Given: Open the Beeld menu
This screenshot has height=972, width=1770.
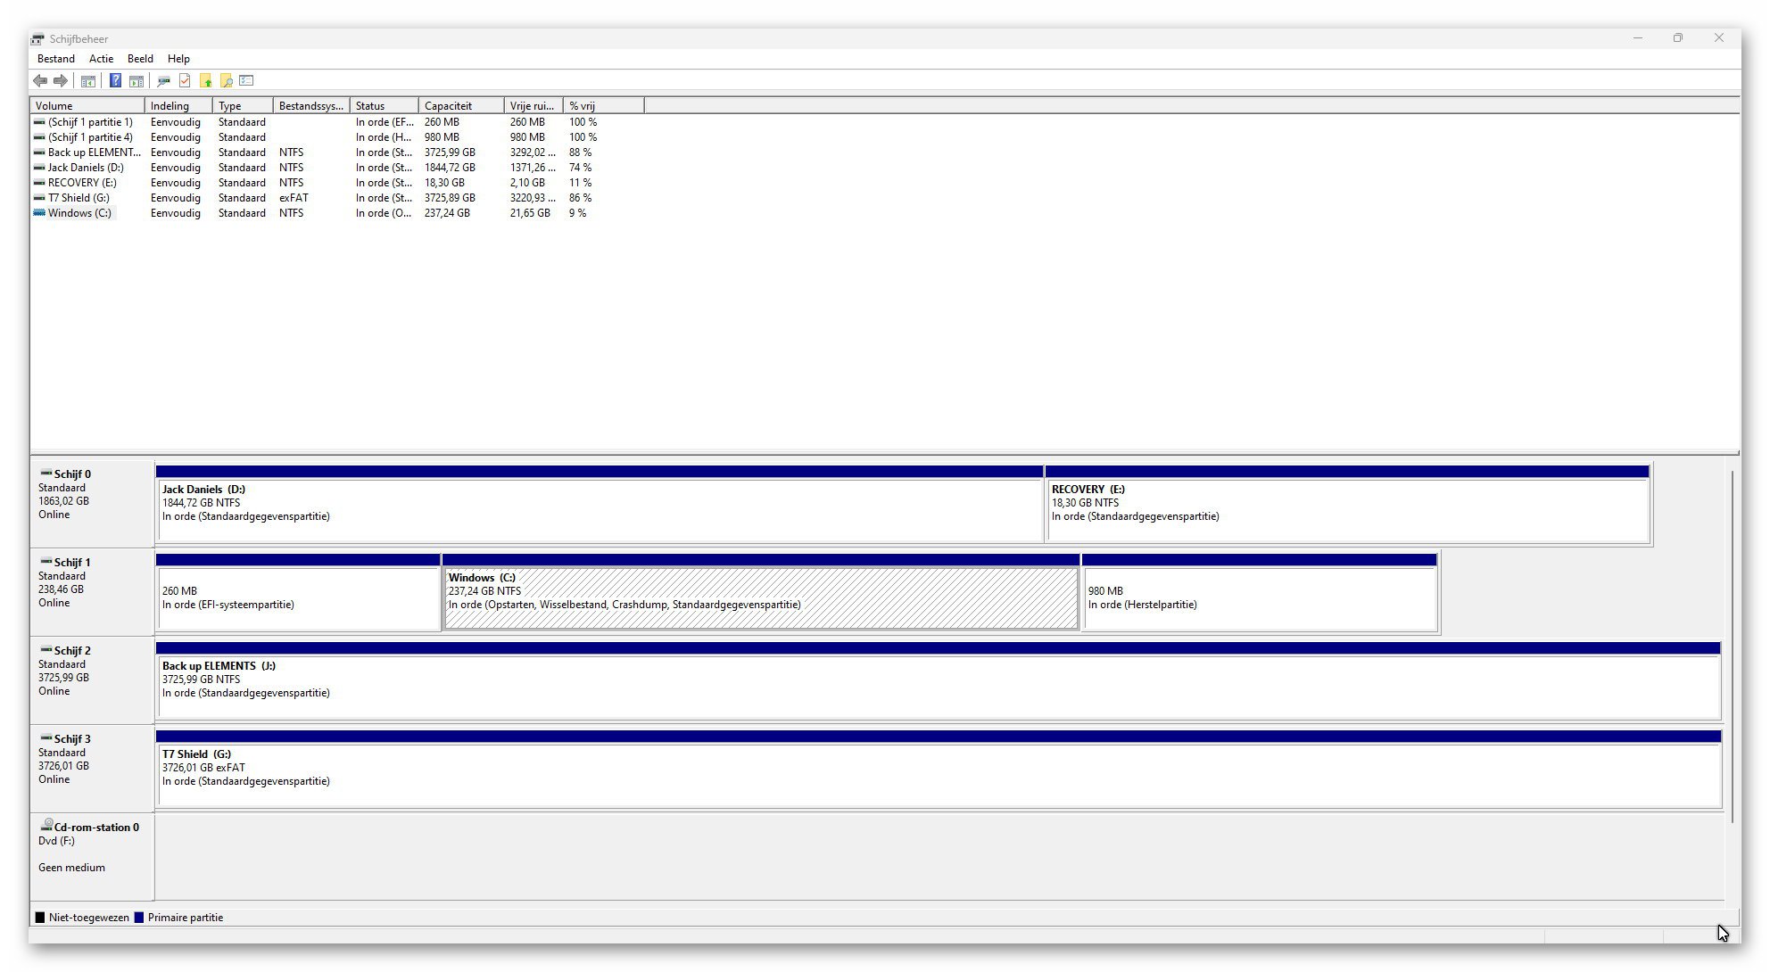Looking at the screenshot, I should click(140, 59).
